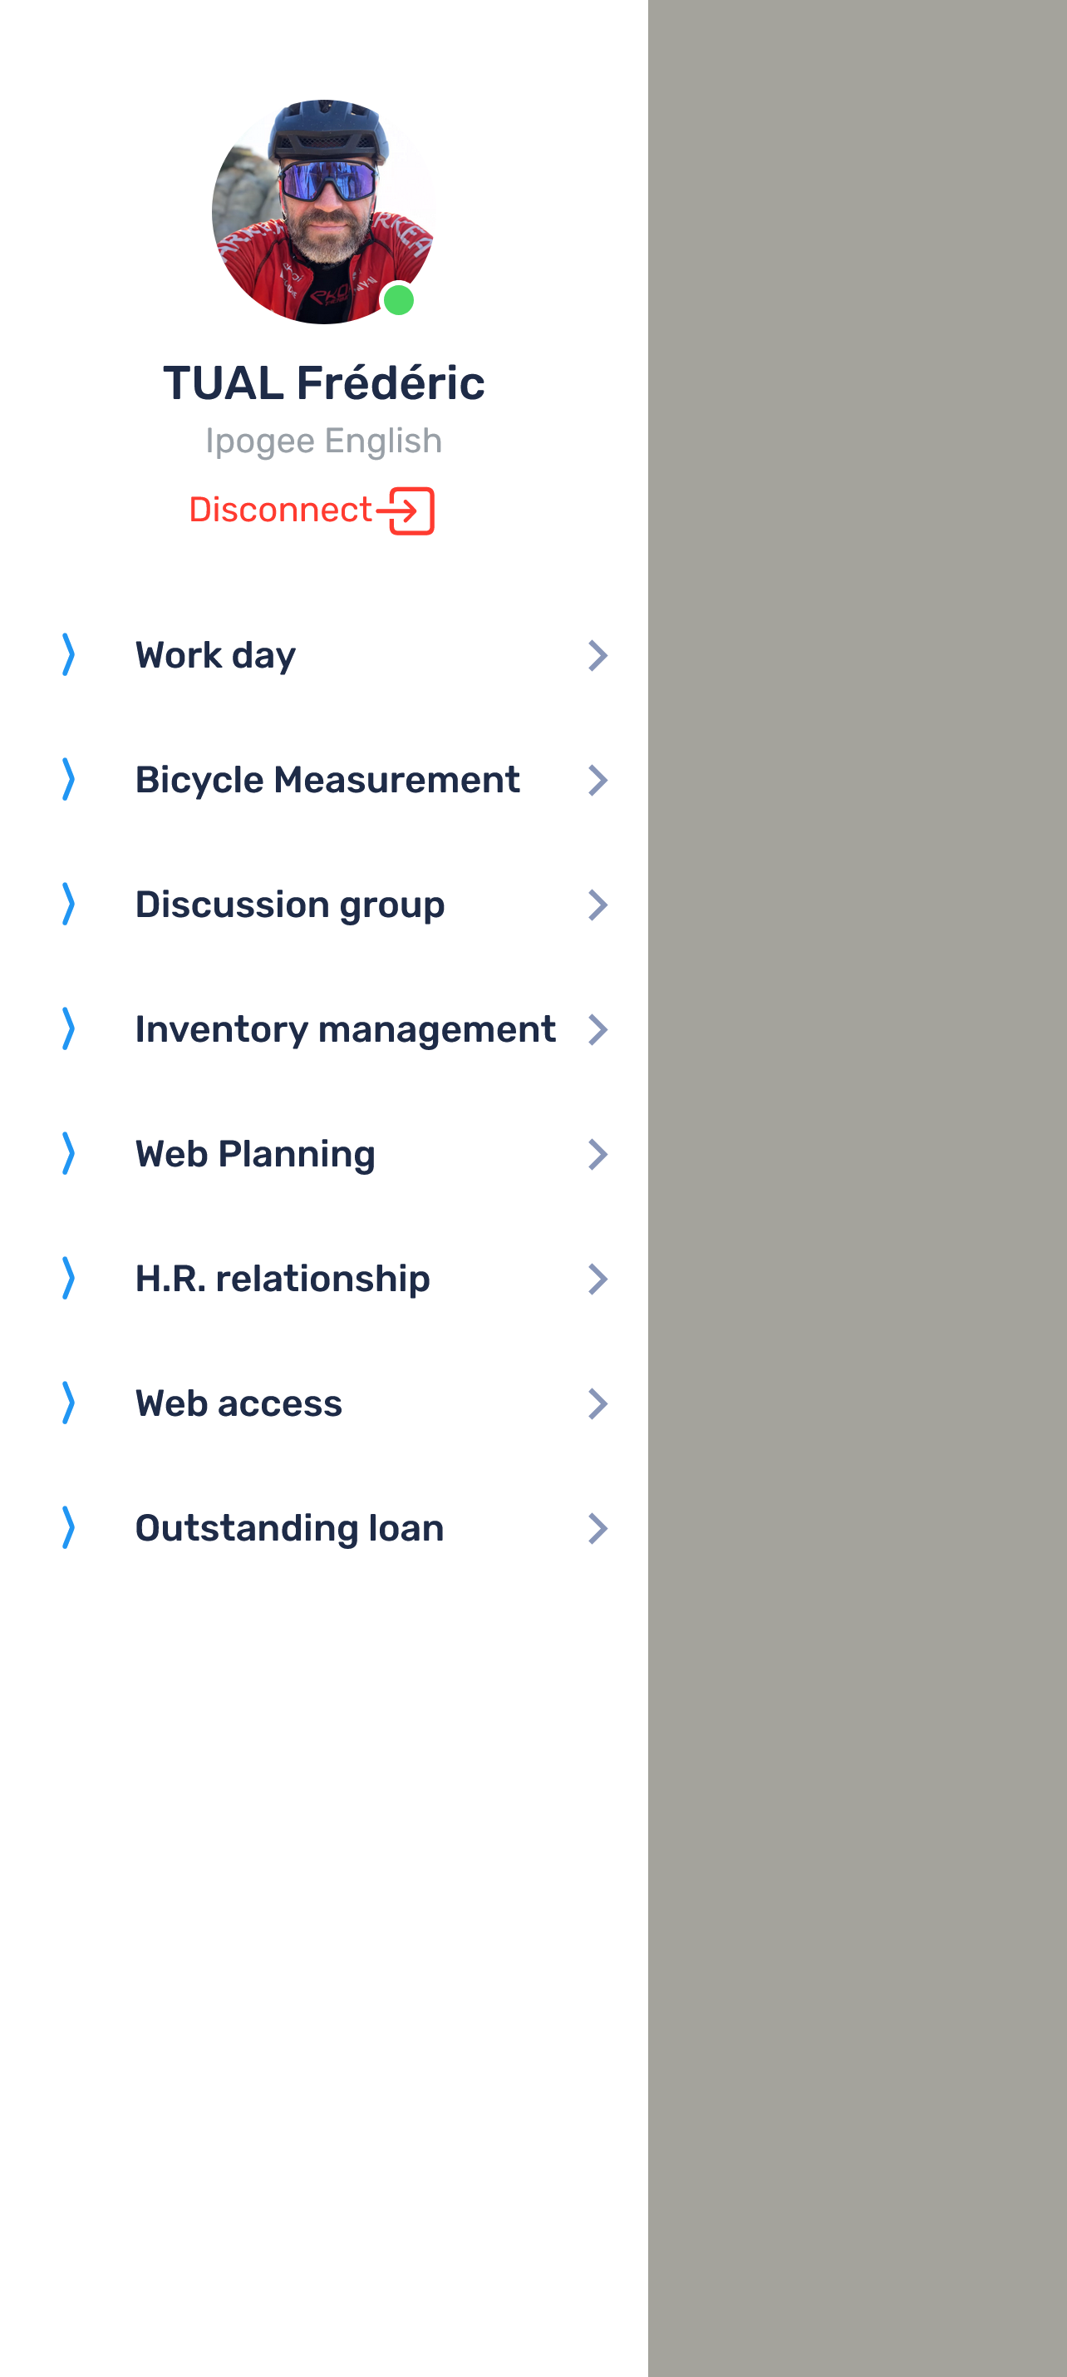
Task: Click the blue marker beside Inventory management
Action: 68,1028
